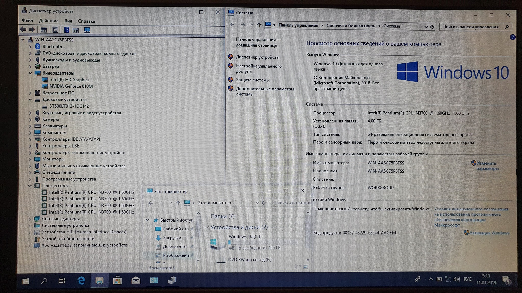Click Активация Windows link
This screenshot has height=293, width=522.
(489, 233)
